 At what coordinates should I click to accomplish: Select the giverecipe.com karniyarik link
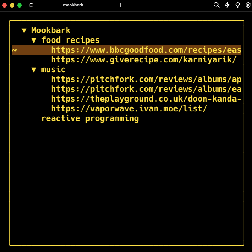pyautogui.click(x=144, y=60)
